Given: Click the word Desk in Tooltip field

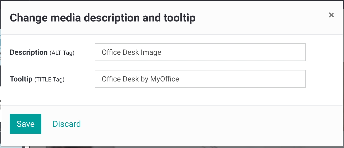Looking at the screenshot, I should click(131, 79).
